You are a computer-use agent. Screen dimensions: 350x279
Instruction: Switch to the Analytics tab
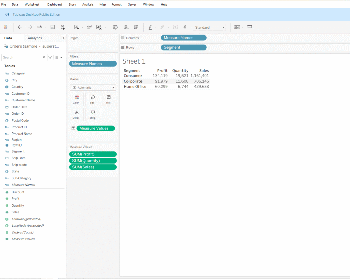(x=35, y=38)
